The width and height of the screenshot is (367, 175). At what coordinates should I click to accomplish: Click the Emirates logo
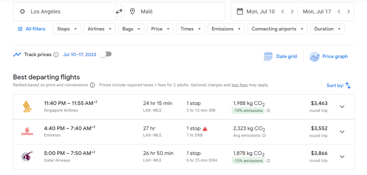pos(27,131)
